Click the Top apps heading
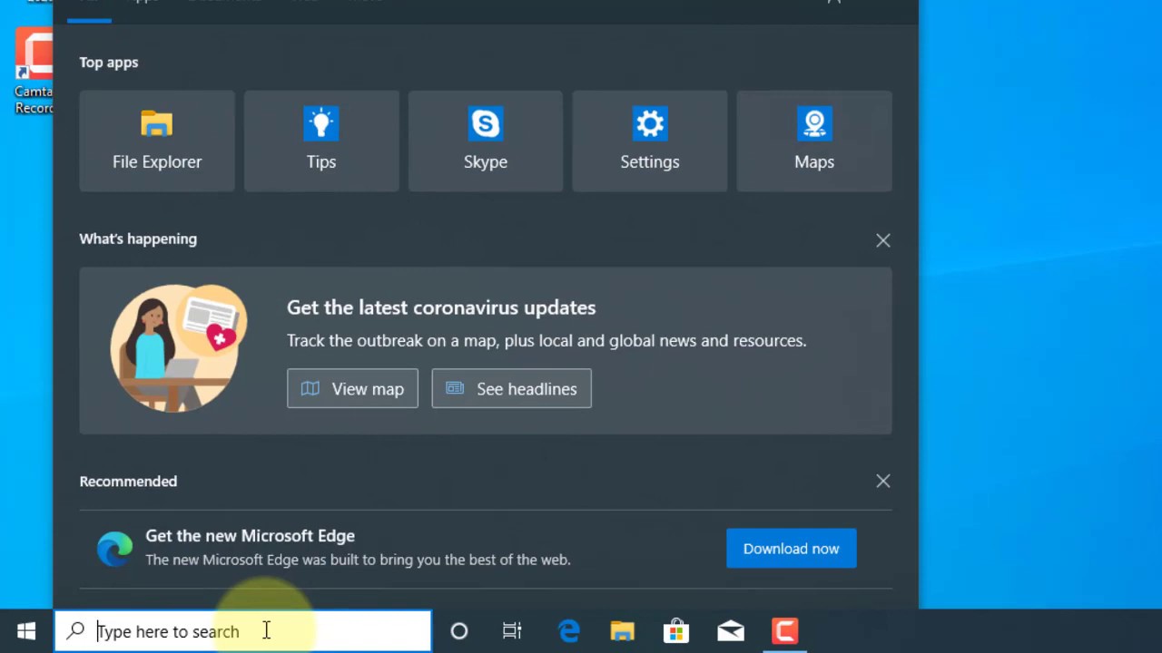This screenshot has height=653, width=1162. (x=109, y=63)
